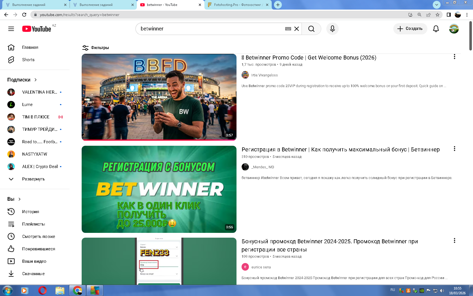
Task: Go to the YouTube logo home page
Action: click(x=37, y=29)
